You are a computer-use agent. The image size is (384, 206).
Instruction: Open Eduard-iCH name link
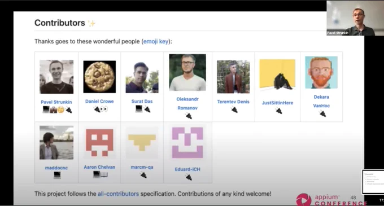187,169
